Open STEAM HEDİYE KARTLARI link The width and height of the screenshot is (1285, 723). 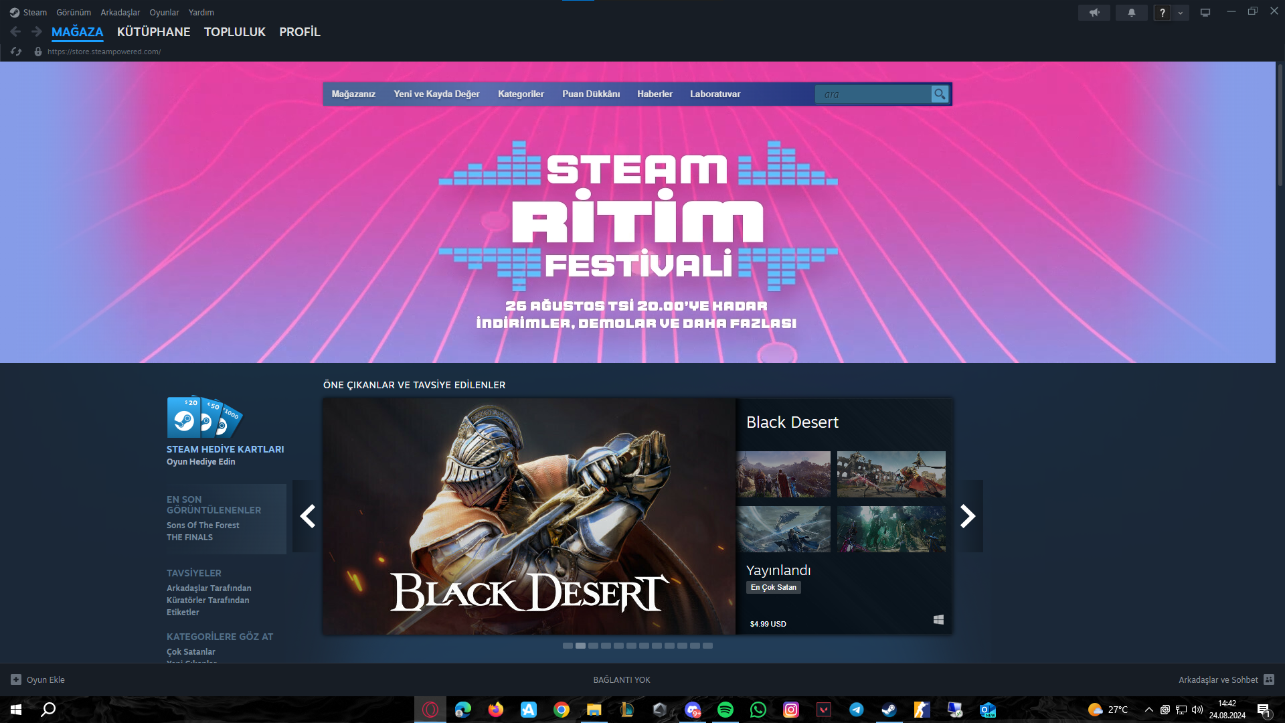226,449
